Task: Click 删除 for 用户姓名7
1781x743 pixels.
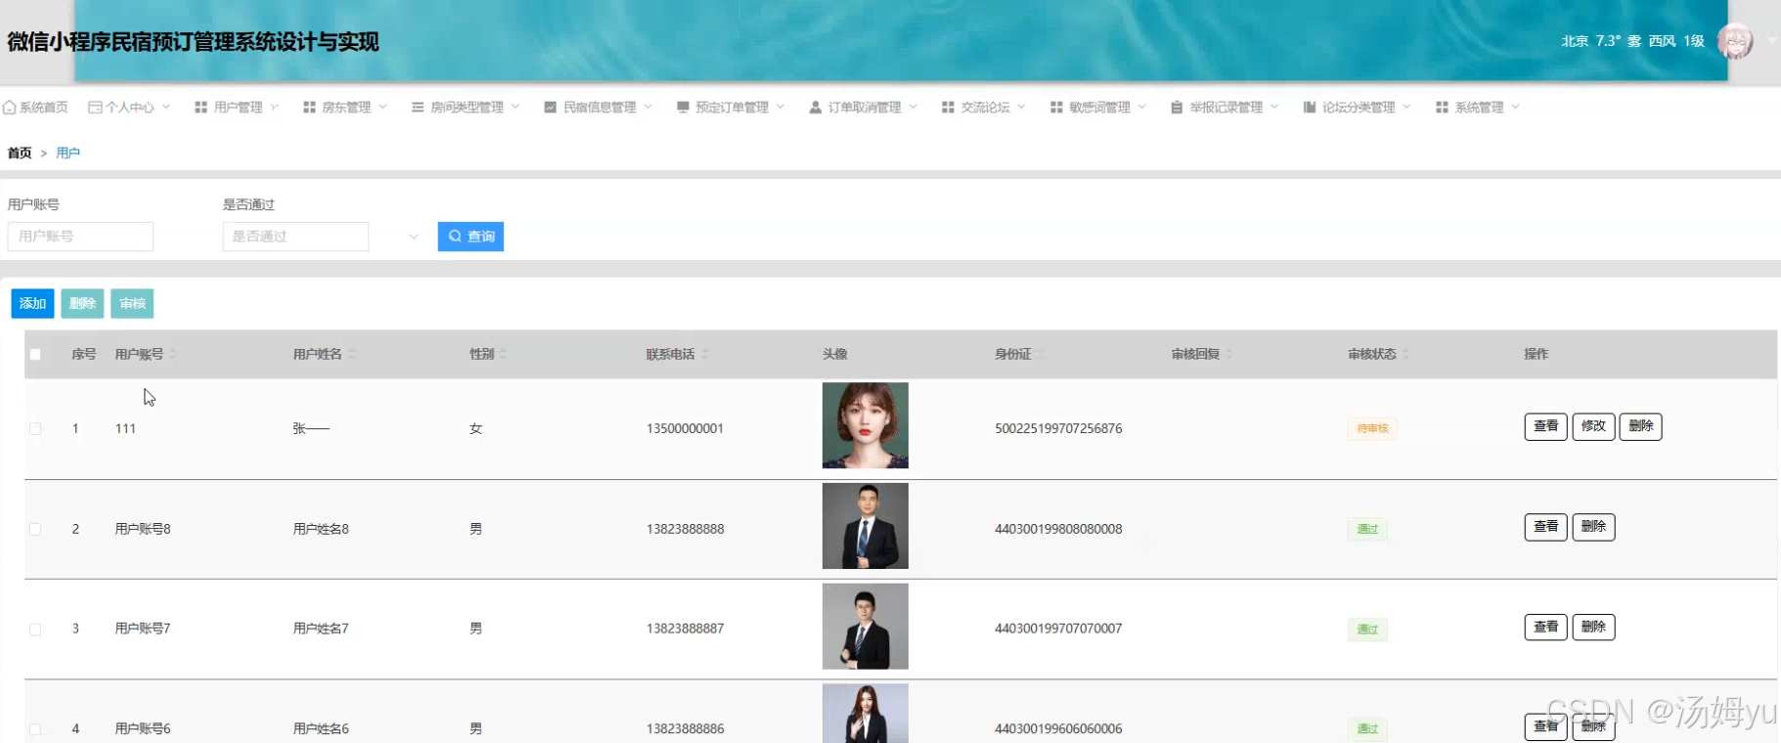Action: tap(1593, 627)
